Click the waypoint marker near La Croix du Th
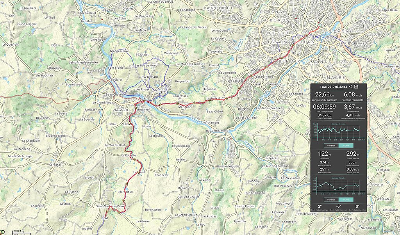Viewport: 400px width, 235px height. click(x=226, y=98)
